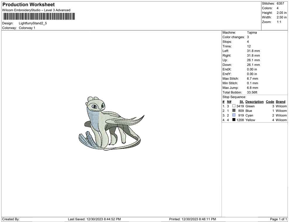Screen dimensions: 289x222
Task: Click the Green thread color swatch
Action: click(234, 106)
